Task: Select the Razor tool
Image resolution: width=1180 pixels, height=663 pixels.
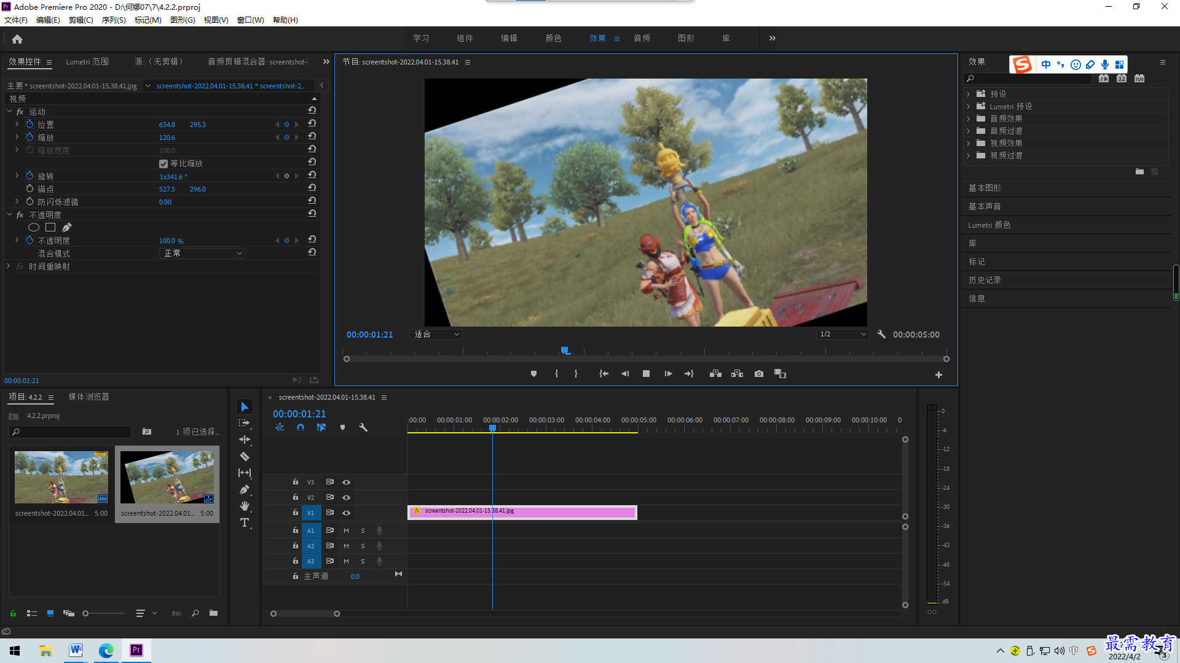Action: coord(245,456)
